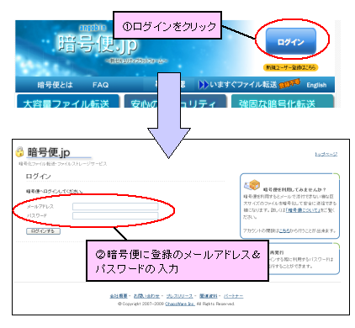Click the こちら account creation link
The width and height of the screenshot is (355, 328).
coord(284,230)
